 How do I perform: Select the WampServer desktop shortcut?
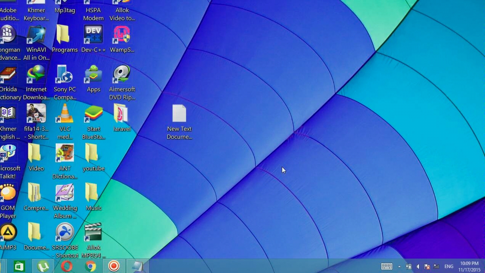122,39
